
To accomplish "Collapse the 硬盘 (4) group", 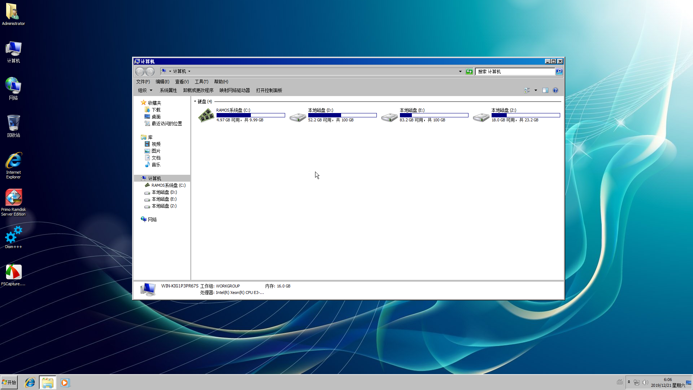I will [x=195, y=101].
